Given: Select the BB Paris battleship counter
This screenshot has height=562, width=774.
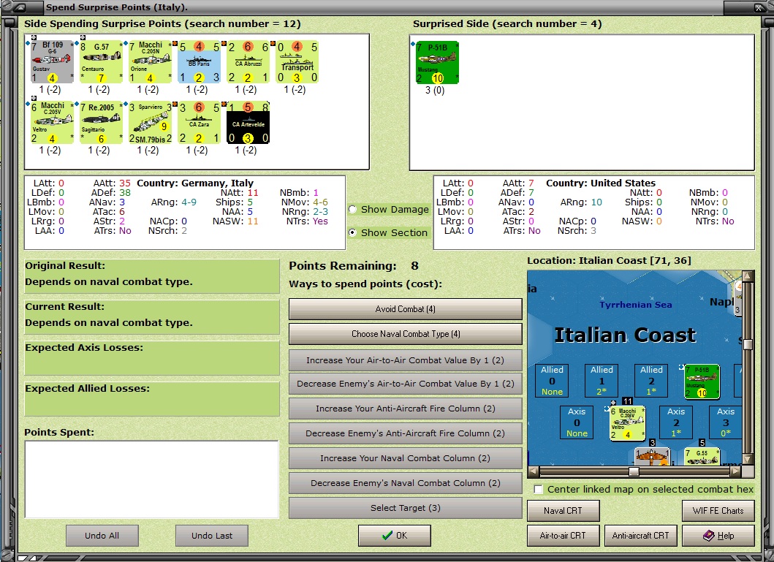Looking at the screenshot, I should [x=199, y=61].
